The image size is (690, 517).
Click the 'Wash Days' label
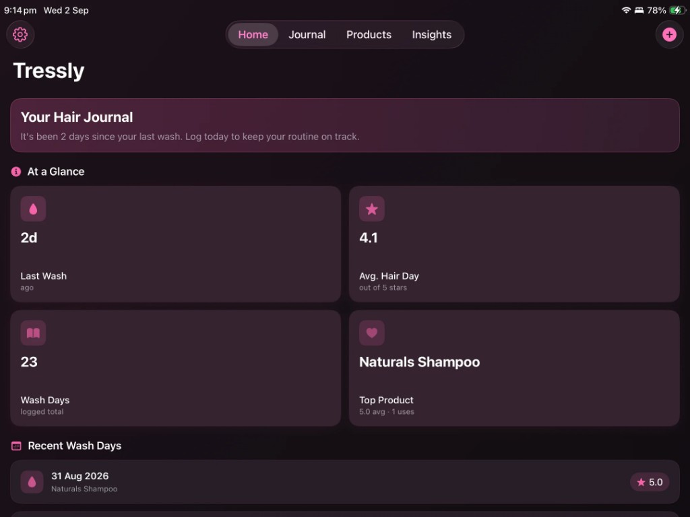[45, 400]
